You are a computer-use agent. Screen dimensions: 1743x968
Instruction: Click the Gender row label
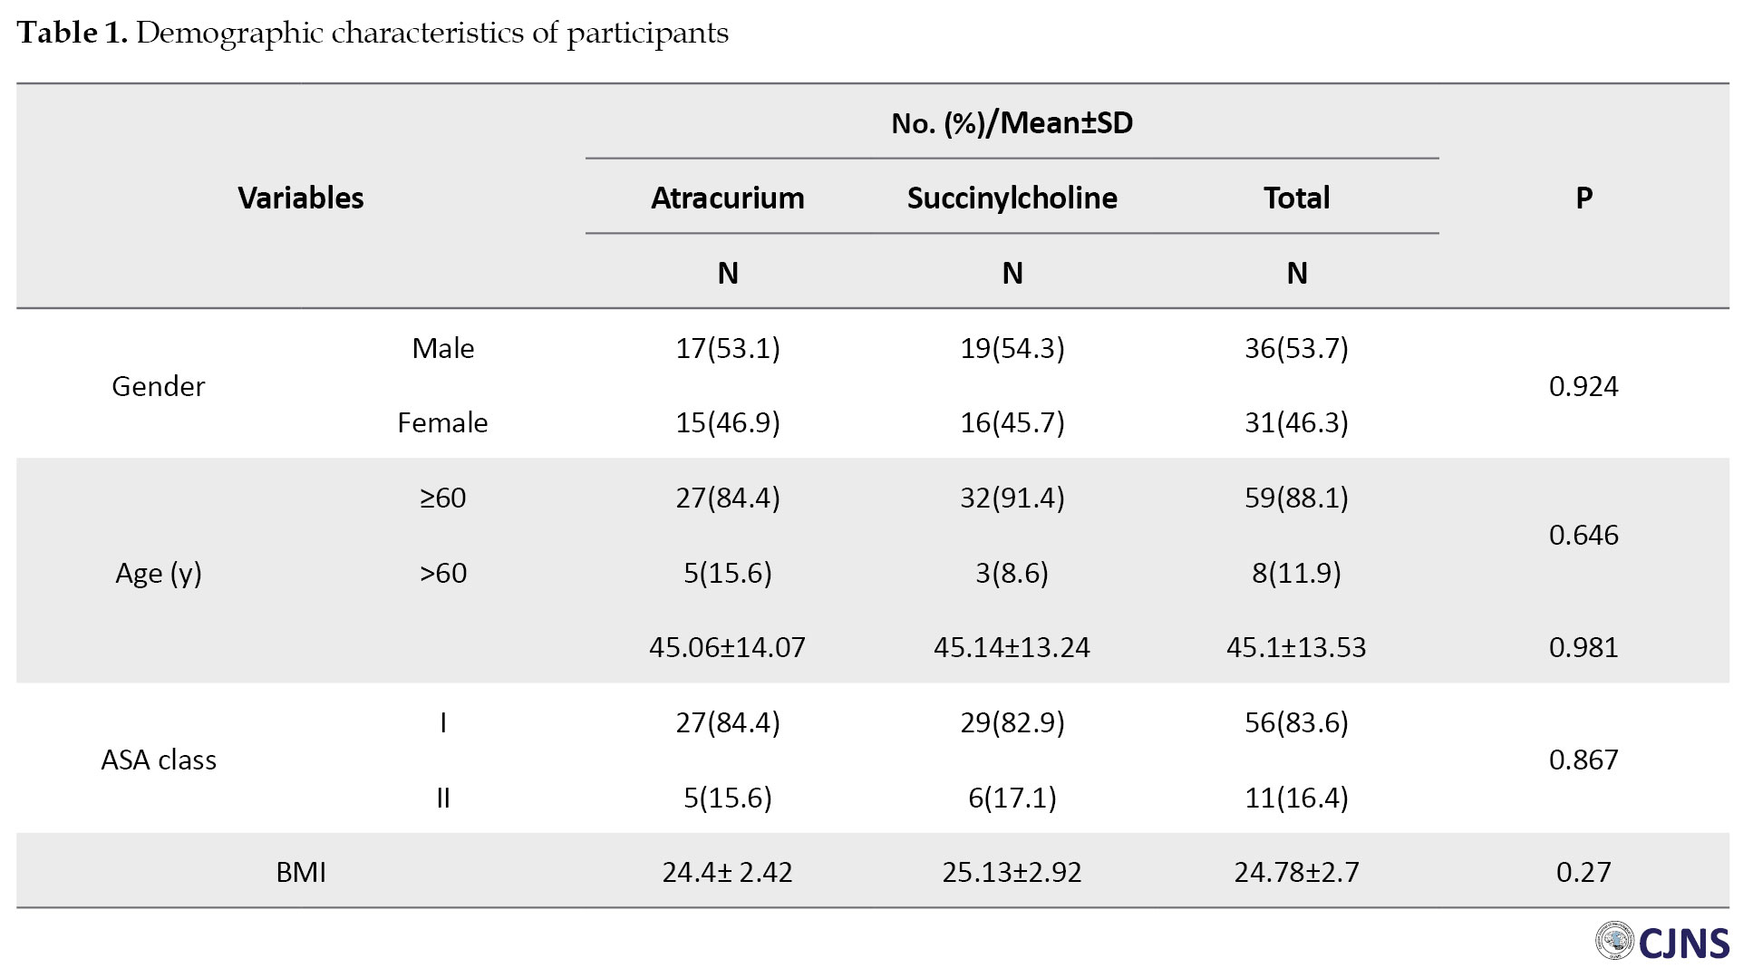158,386
